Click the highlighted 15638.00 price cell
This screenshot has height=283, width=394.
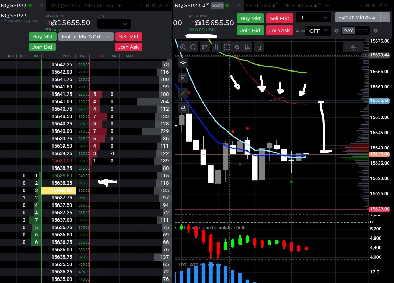(x=58, y=190)
